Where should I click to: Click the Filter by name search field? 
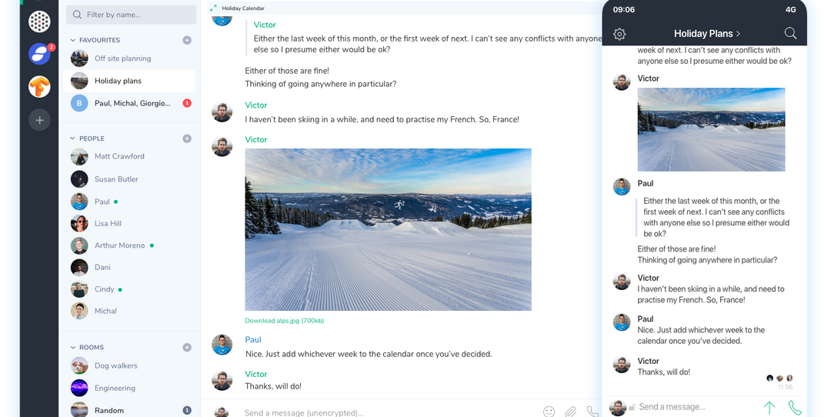tap(132, 15)
